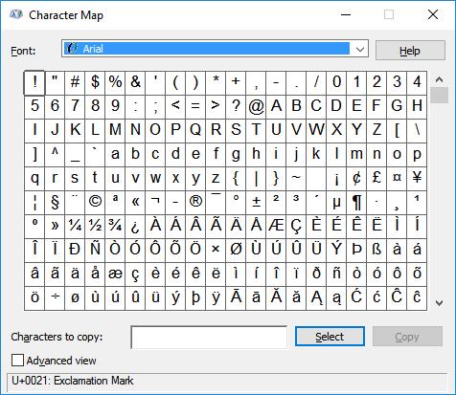Screen dimensions: 456x395
Task: Select the micro sign µ character
Action: (x=336, y=203)
